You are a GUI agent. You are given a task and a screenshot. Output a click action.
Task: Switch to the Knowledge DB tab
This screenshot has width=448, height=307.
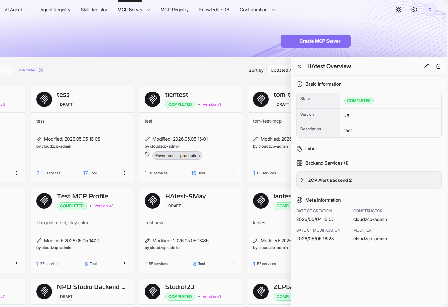tap(214, 10)
